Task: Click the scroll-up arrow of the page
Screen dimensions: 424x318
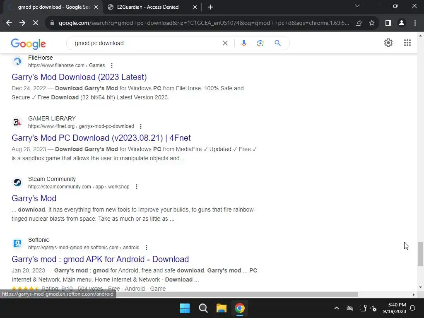Action: point(420,36)
